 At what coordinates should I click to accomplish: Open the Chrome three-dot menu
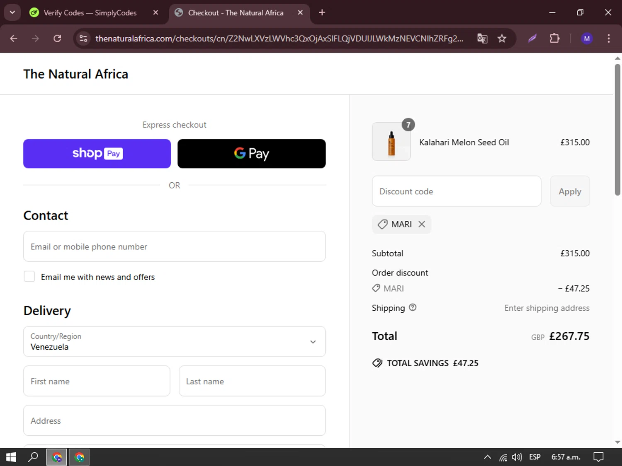click(609, 39)
